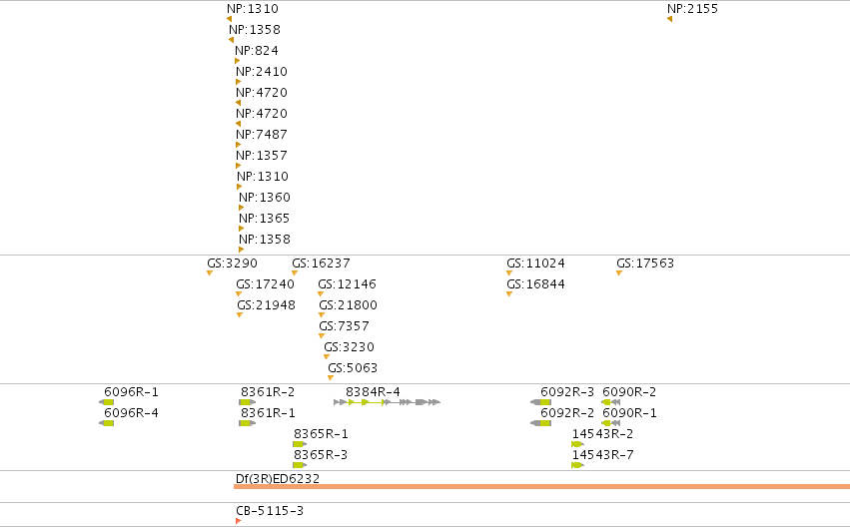The height and width of the screenshot is (527, 850).
Task: Click the Df(3R)ED6232 deficiency bar
Action: 541,487
